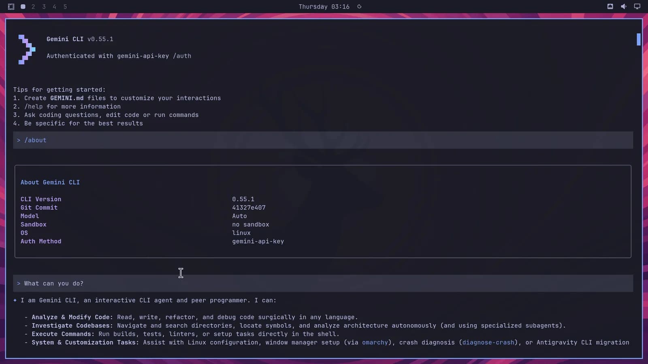Click the 'Be specific for the best results' tip

[78, 123]
